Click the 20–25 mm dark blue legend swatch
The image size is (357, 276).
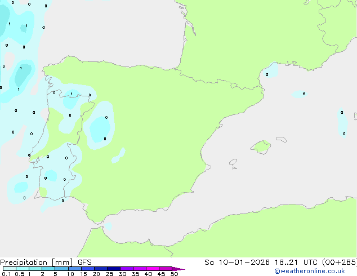pos(101,269)
